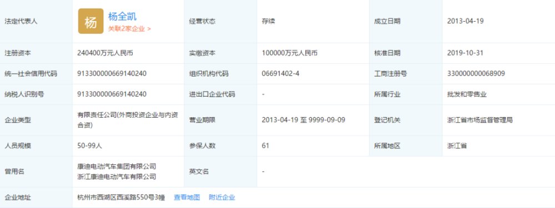Screen dimensions: 555x208
Task: Click the 企业类型 label
Action: click(18, 120)
